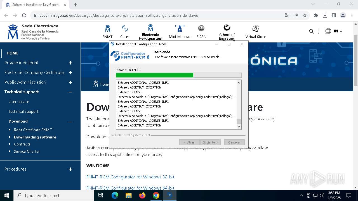This screenshot has width=358, height=201.
Task: Click installer log scrollbar up arrow
Action: coord(239,83)
